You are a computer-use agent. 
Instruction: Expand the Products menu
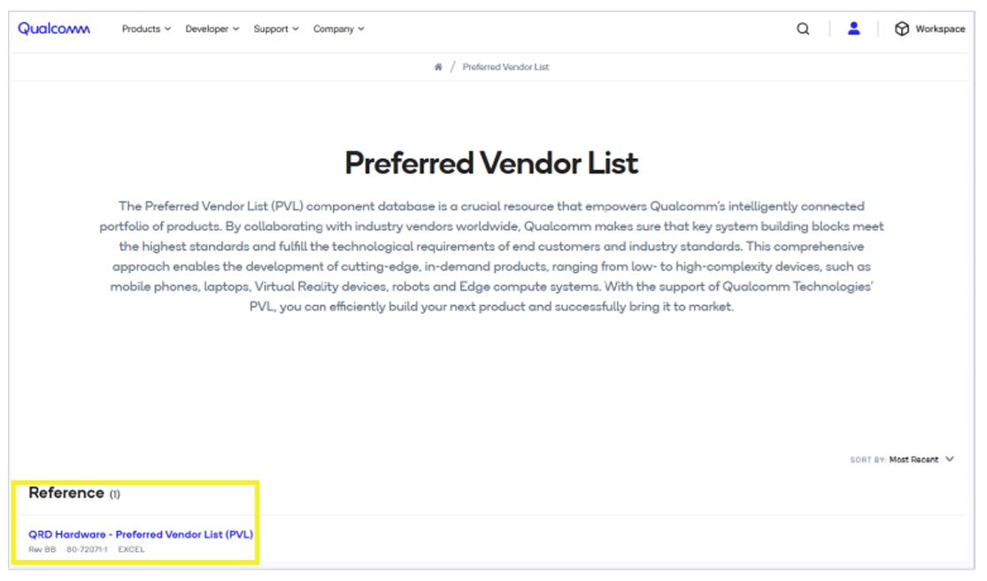click(x=146, y=29)
